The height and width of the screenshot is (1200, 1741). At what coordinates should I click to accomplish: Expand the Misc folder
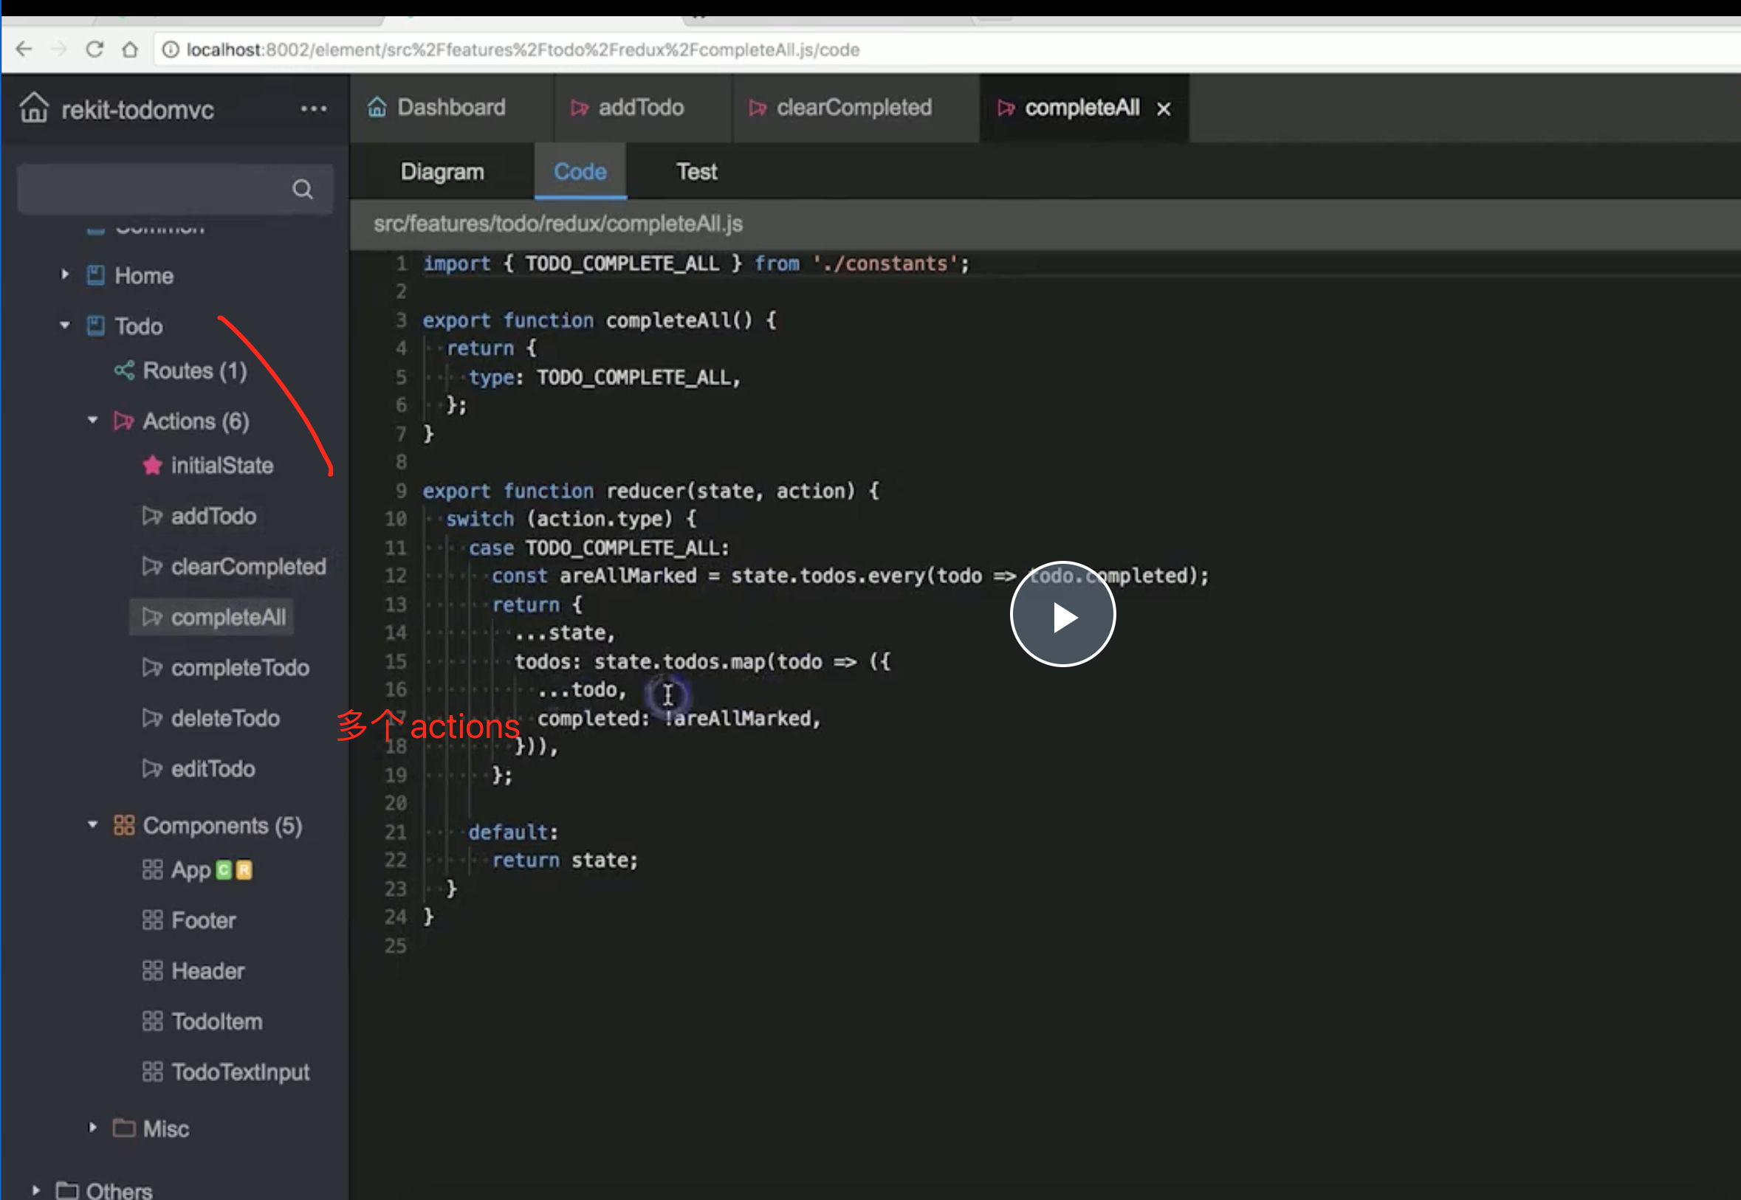click(x=92, y=1128)
